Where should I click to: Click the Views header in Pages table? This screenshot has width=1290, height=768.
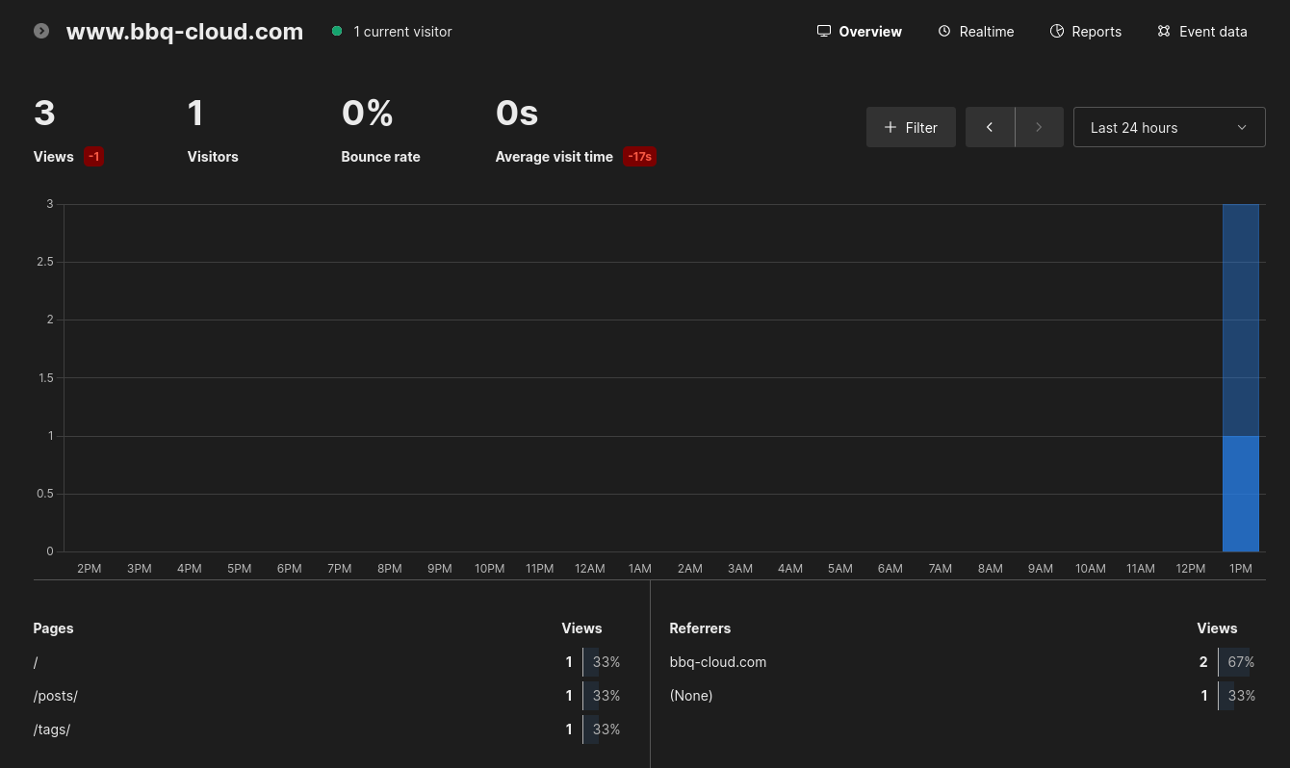[x=581, y=628]
